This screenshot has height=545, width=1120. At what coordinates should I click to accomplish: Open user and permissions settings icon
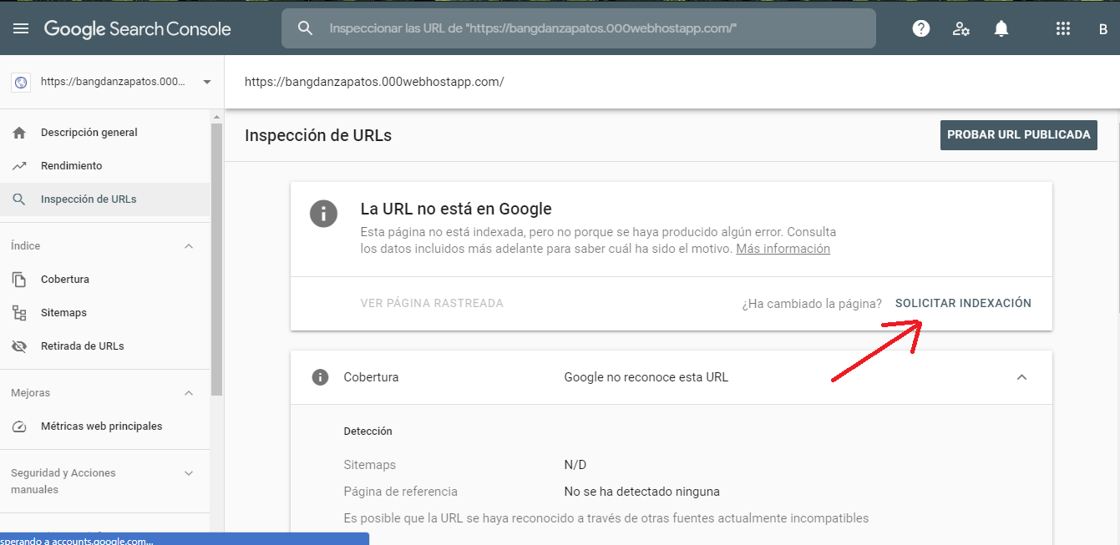[x=961, y=28]
